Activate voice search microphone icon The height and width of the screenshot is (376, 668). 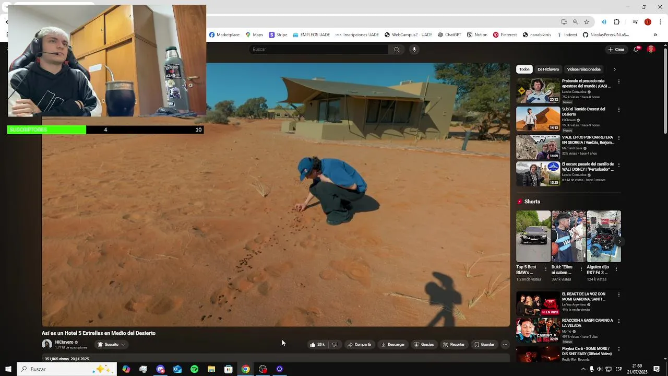(414, 50)
